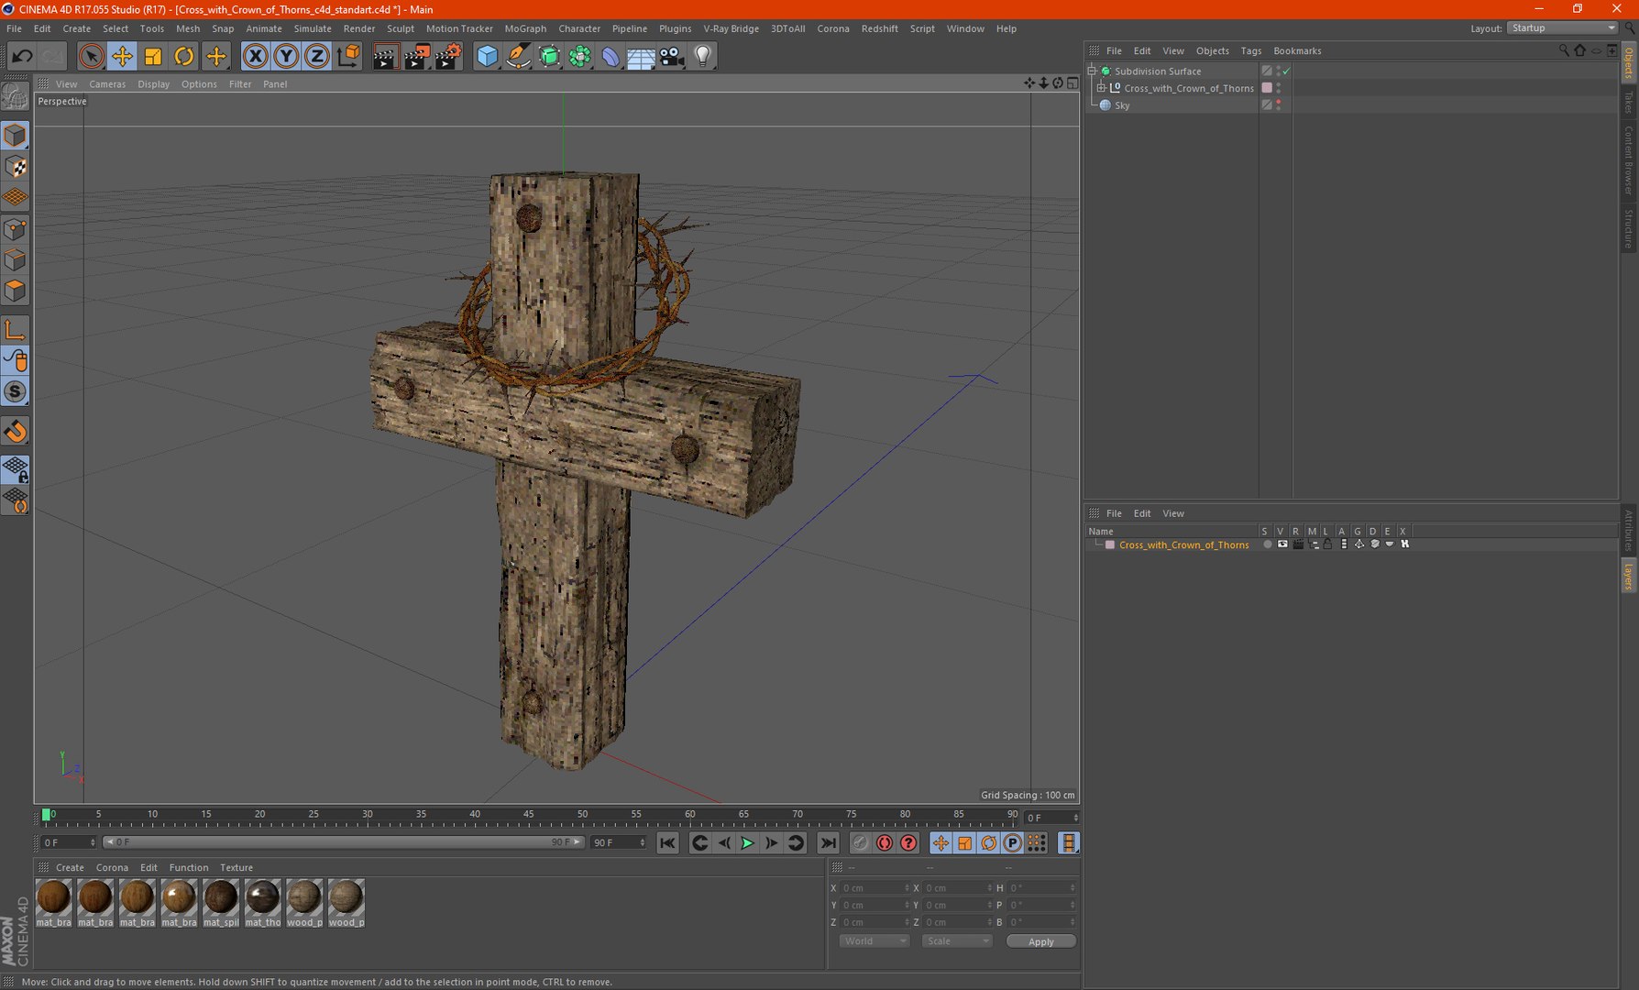Open the Scale mode dropdown

pos(957,941)
